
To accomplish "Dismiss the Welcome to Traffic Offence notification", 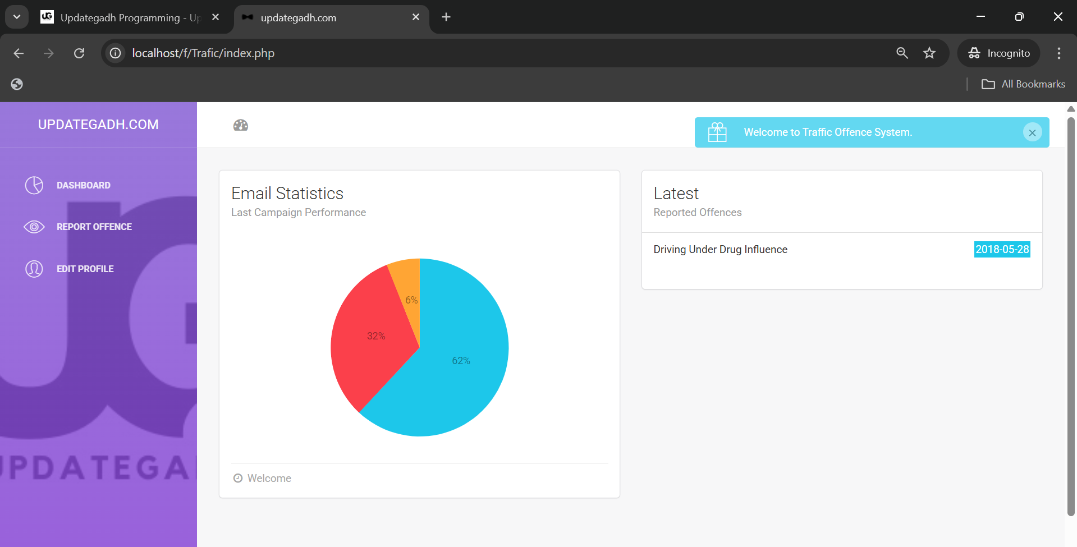I will coord(1032,132).
